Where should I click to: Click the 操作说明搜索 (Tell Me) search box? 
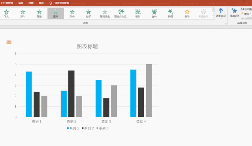pyautogui.click(x=62, y=3)
